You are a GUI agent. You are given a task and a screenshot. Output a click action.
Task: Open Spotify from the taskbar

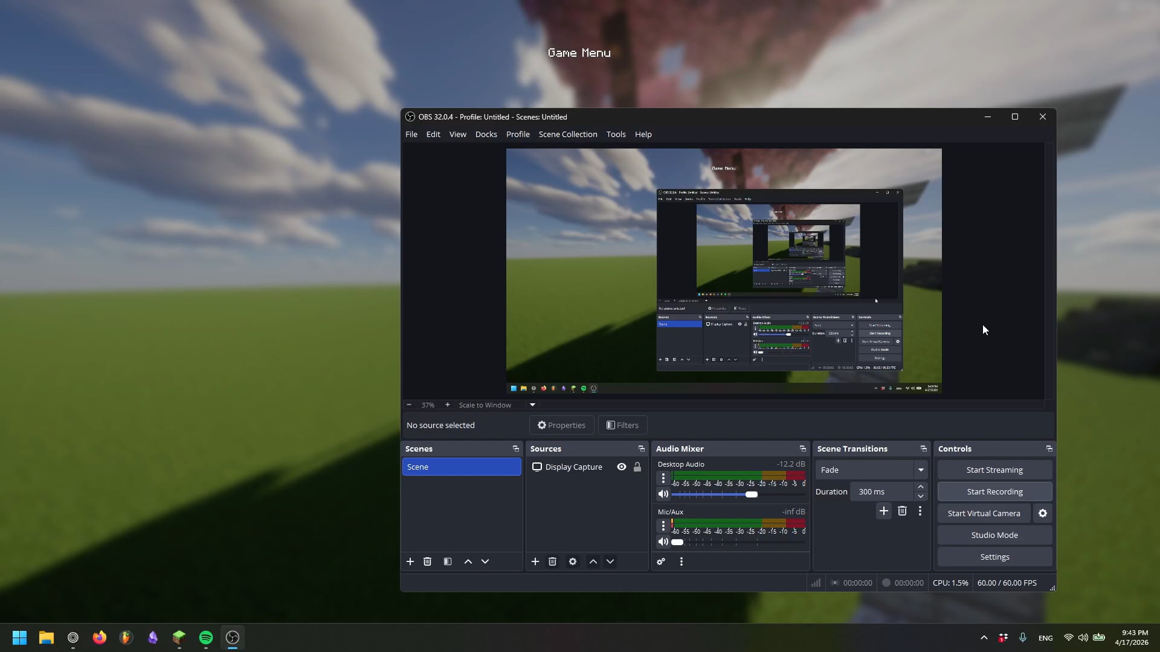click(x=206, y=638)
